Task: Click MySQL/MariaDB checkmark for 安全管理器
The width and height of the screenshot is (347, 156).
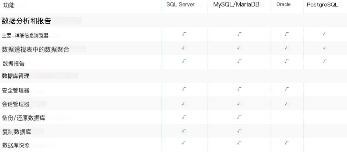Action: tap(239, 89)
